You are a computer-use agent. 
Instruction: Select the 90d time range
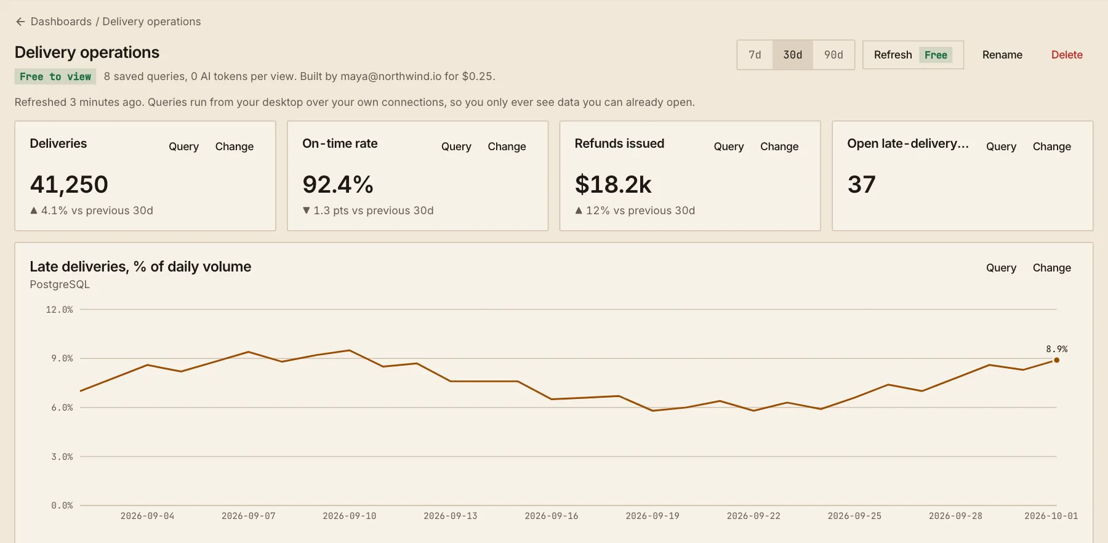coord(833,55)
